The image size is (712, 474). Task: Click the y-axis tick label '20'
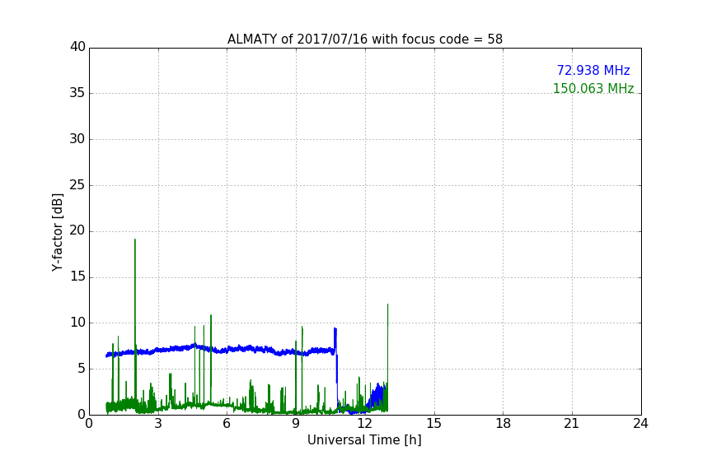pos(77,231)
